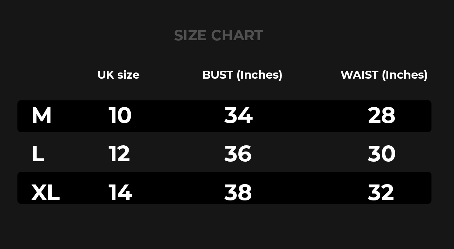Select UK size 10 value
This screenshot has width=454, height=249.
120,116
